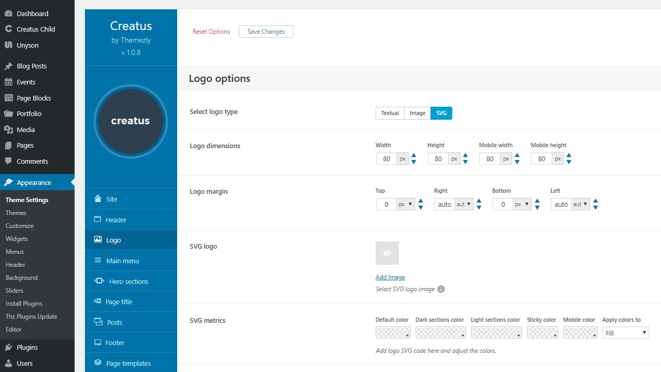Screen dimensions: 661x372
Task: Click the Posts icon in theme sidebar
Action: 98,322
